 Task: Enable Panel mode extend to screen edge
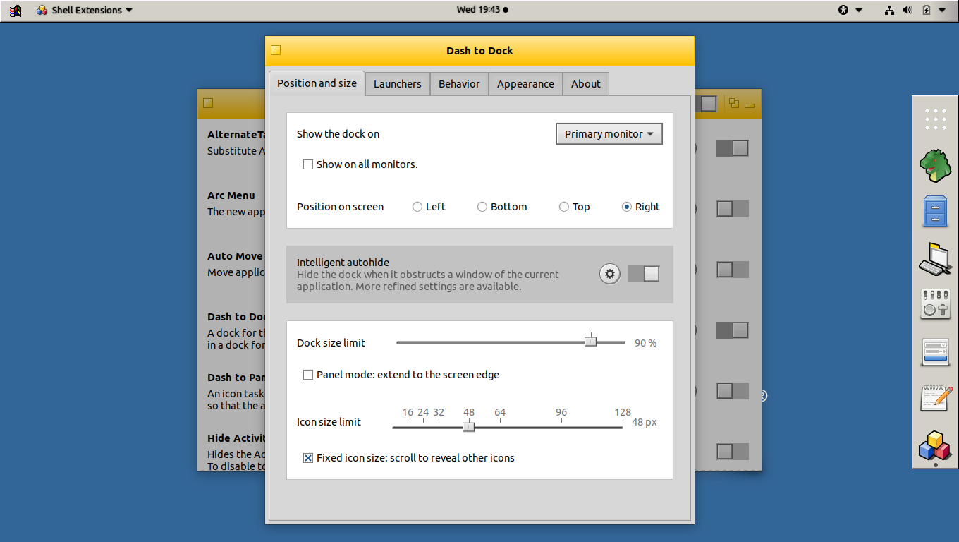[x=308, y=375]
